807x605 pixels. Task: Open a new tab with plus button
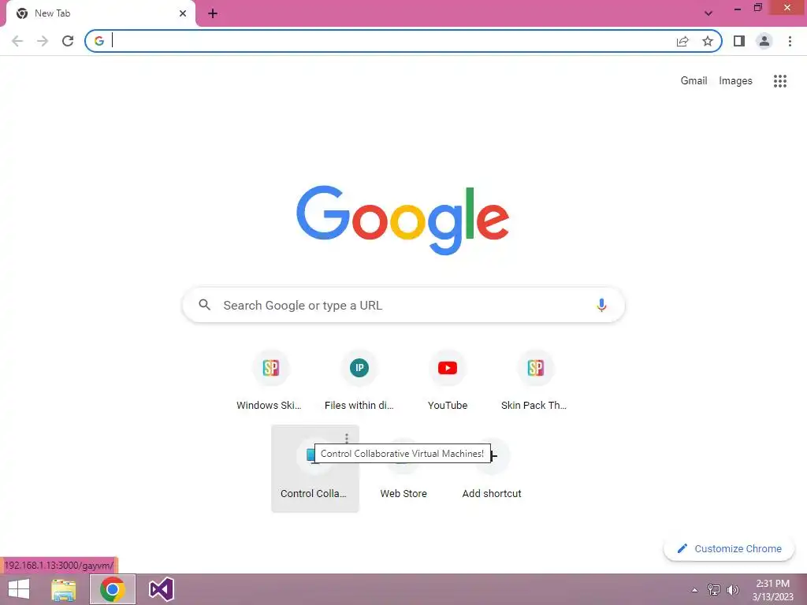click(213, 13)
